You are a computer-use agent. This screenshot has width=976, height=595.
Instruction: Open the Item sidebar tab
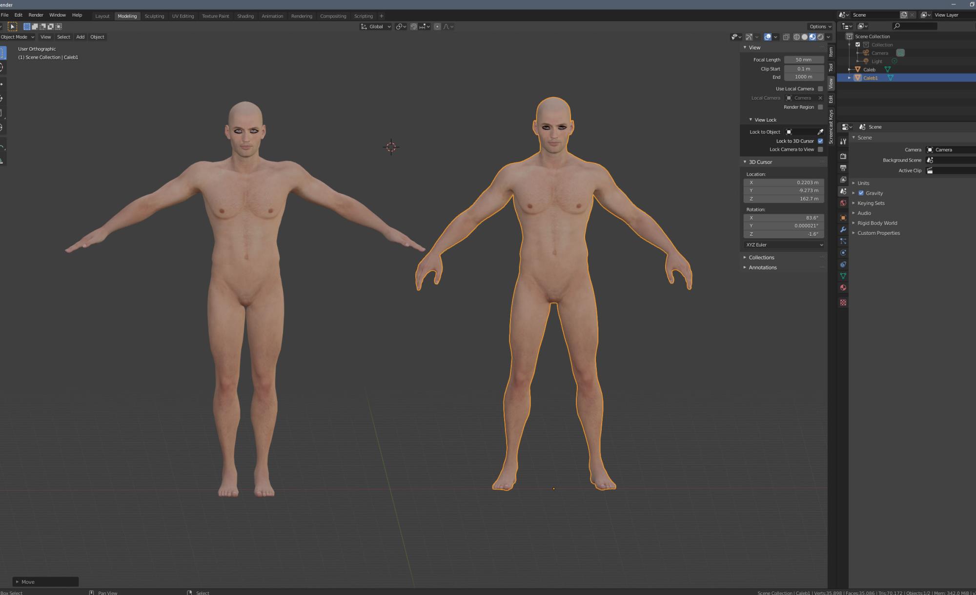point(831,52)
